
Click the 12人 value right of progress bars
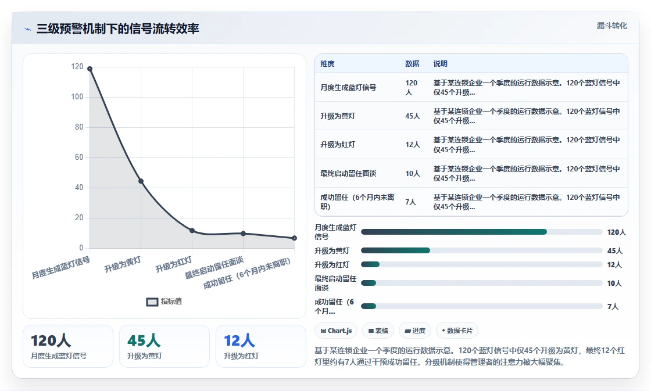pyautogui.click(x=614, y=264)
